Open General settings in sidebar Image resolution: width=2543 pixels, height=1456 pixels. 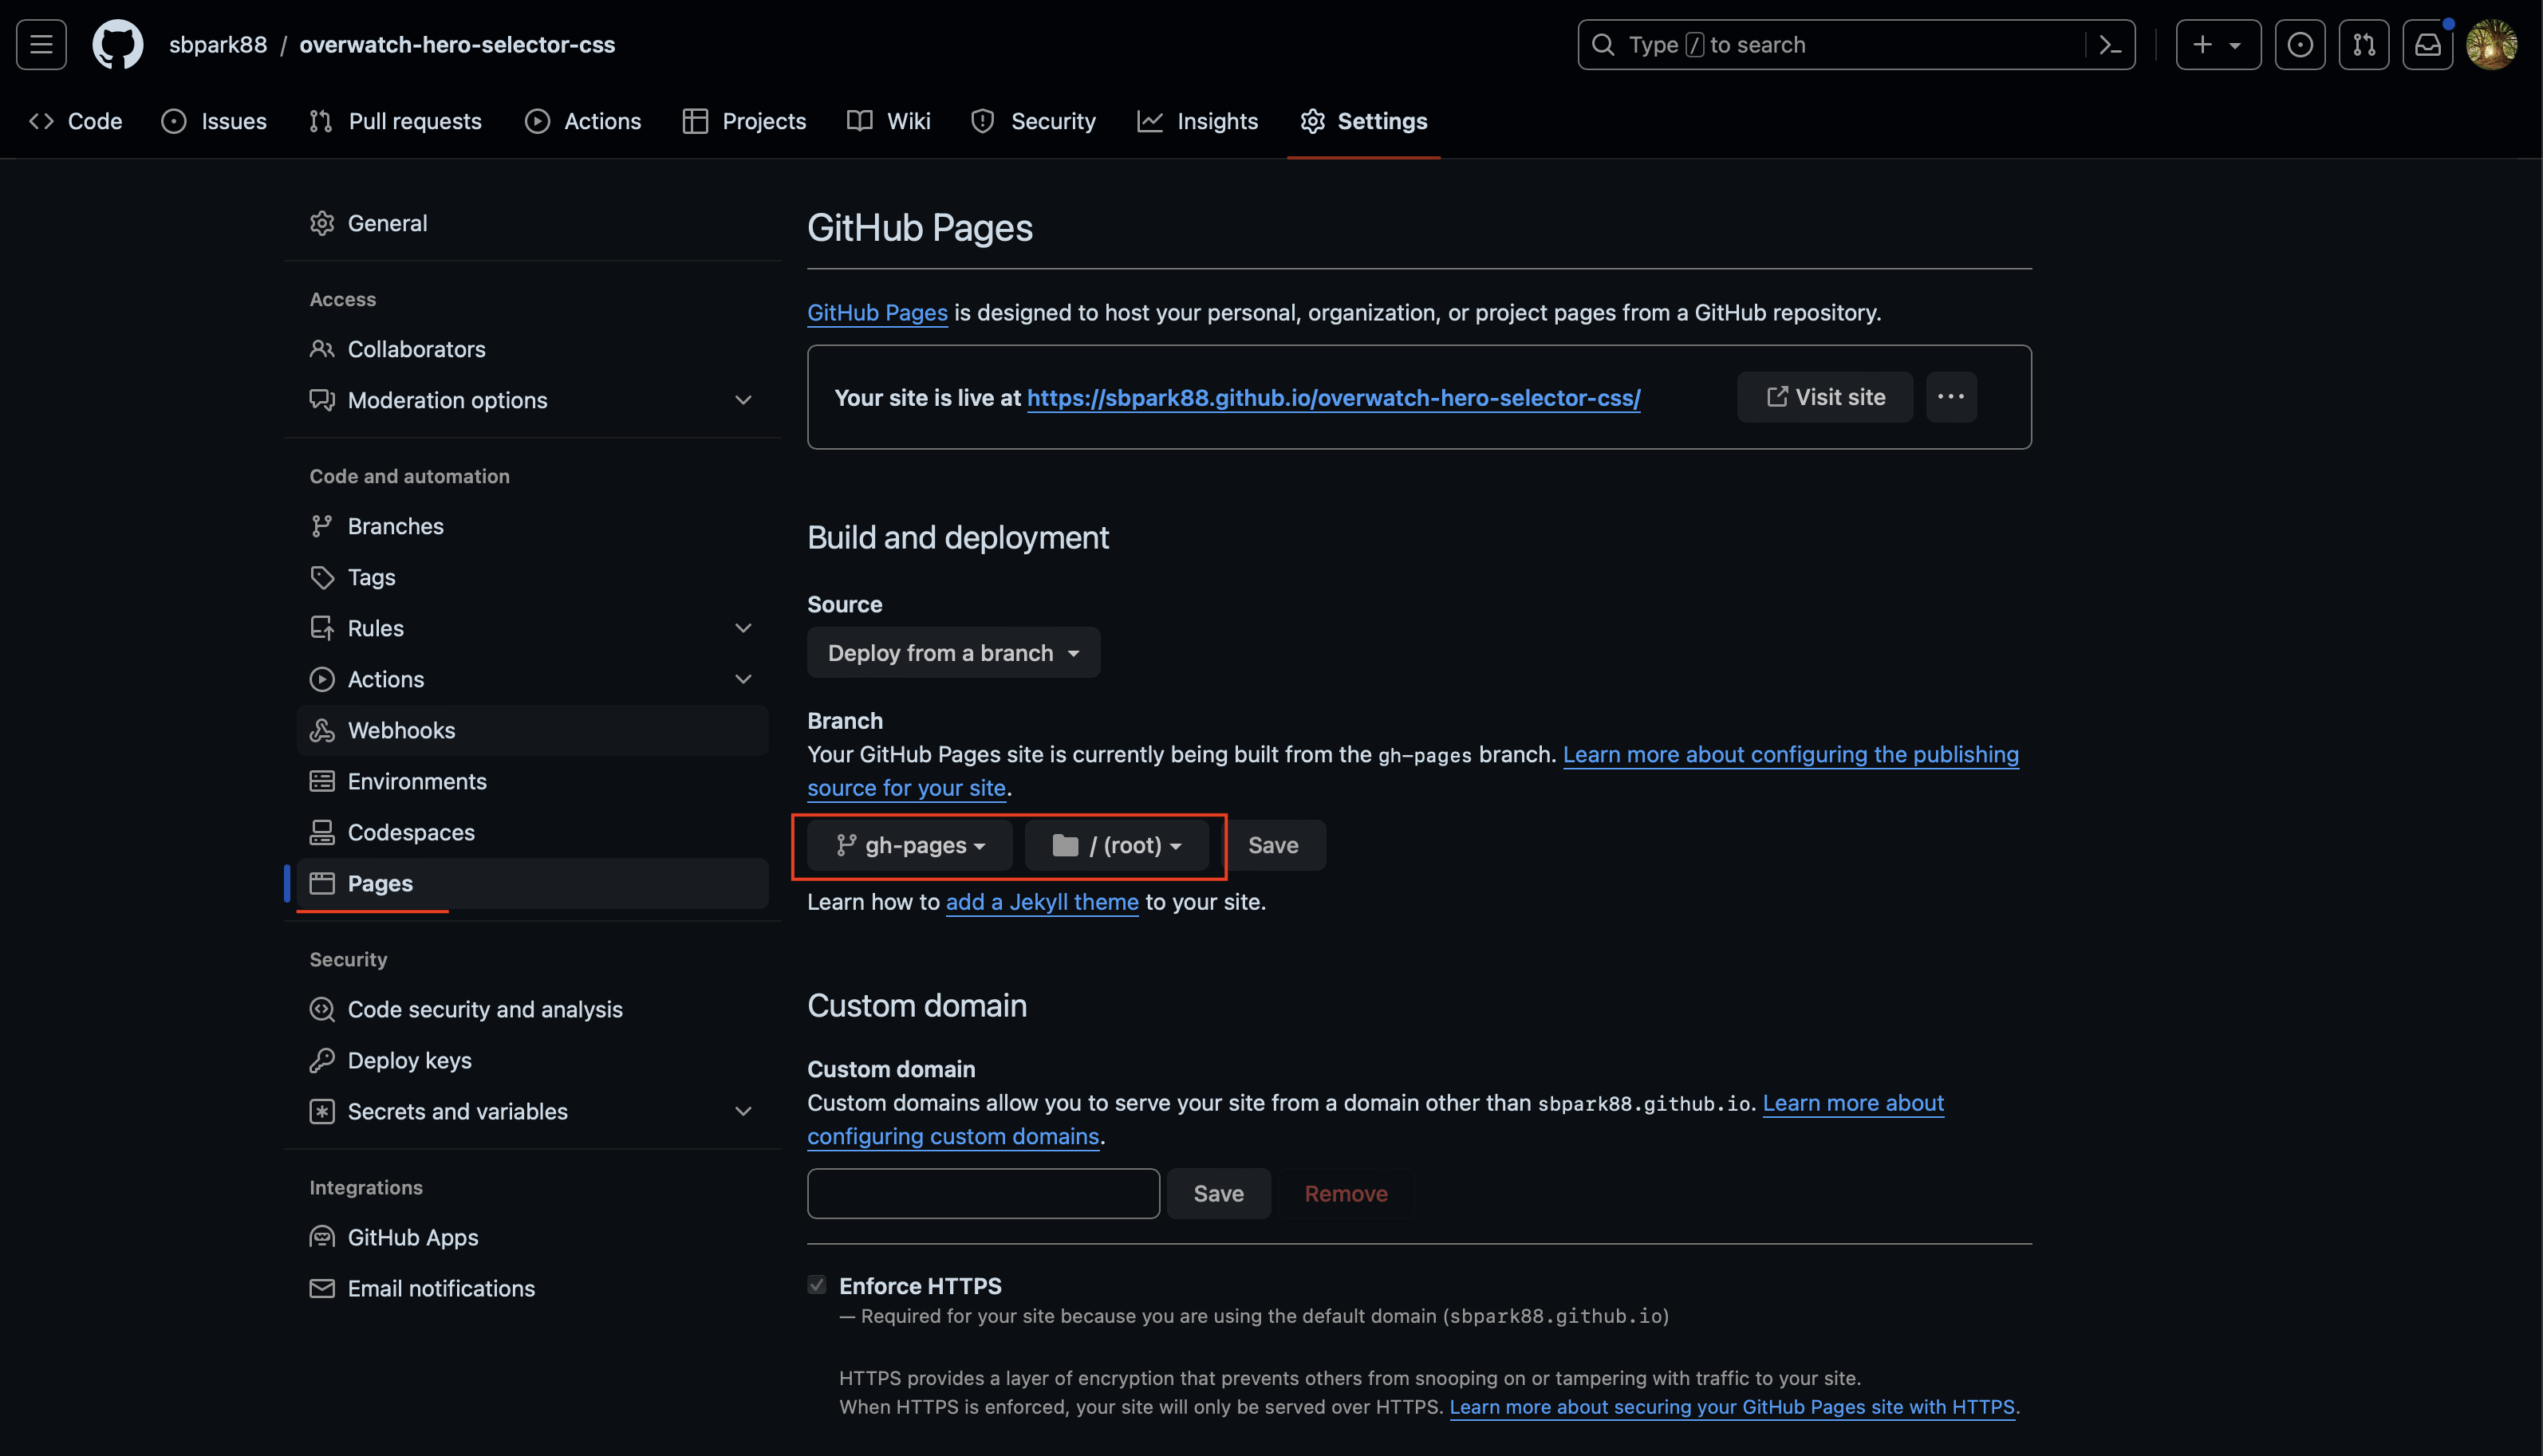(x=532, y=223)
